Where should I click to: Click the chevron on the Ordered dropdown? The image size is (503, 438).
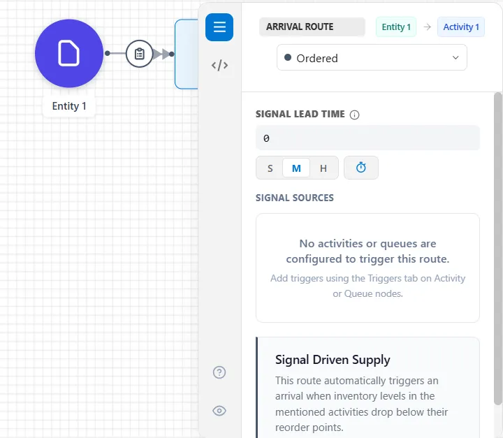pos(455,58)
